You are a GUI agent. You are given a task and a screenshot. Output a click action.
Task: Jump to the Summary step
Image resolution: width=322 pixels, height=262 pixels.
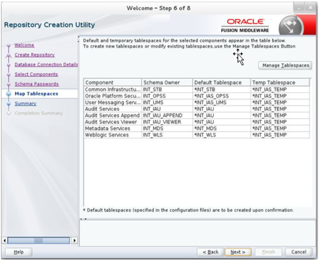pyautogui.click(x=25, y=103)
